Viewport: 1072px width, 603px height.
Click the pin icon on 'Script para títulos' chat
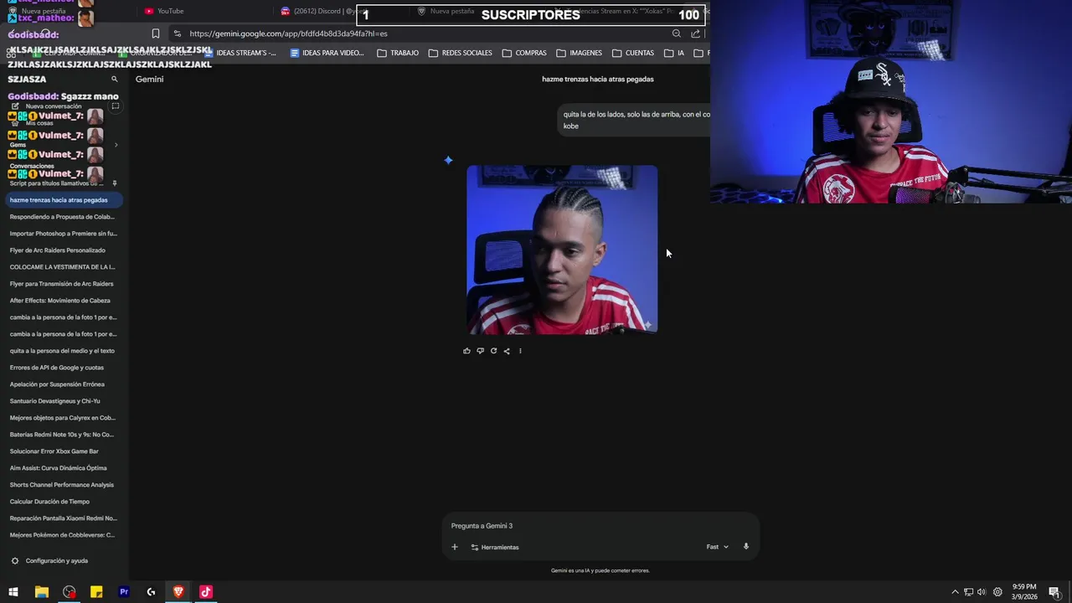115,183
